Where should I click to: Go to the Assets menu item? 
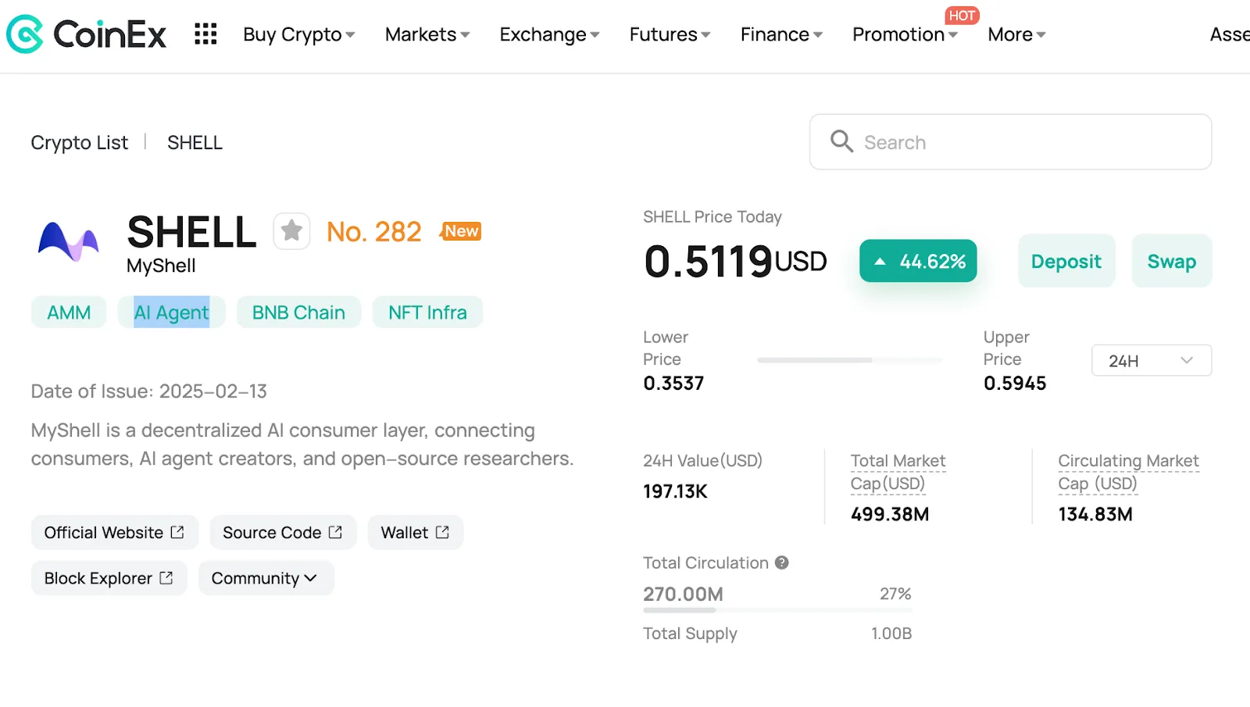pyautogui.click(x=1230, y=34)
